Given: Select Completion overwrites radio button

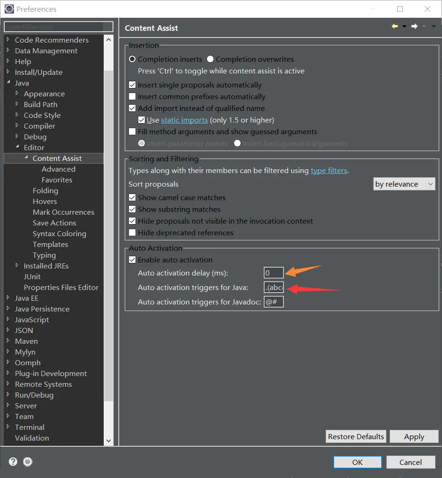Looking at the screenshot, I should [210, 59].
